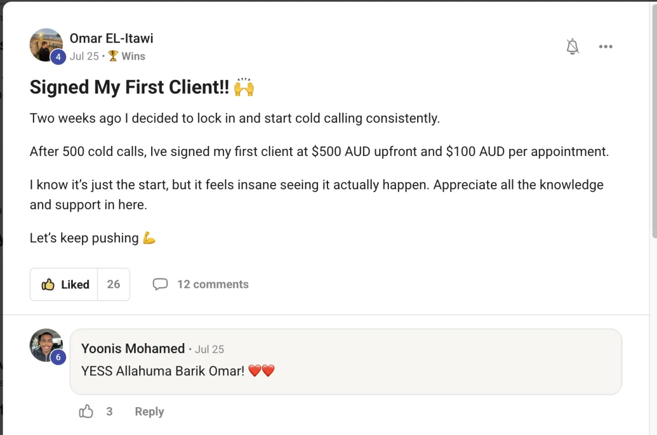Screen dimensions: 657x435
Task: Click the trophy icon beside Wins
Action: pyautogui.click(x=113, y=56)
